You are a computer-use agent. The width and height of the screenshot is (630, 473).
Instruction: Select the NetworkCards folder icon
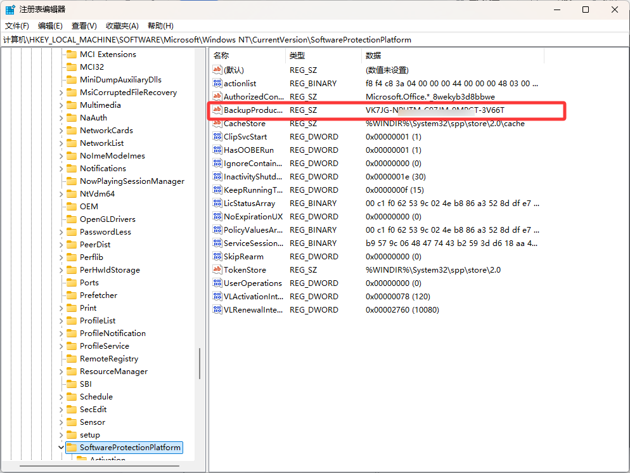click(x=72, y=131)
